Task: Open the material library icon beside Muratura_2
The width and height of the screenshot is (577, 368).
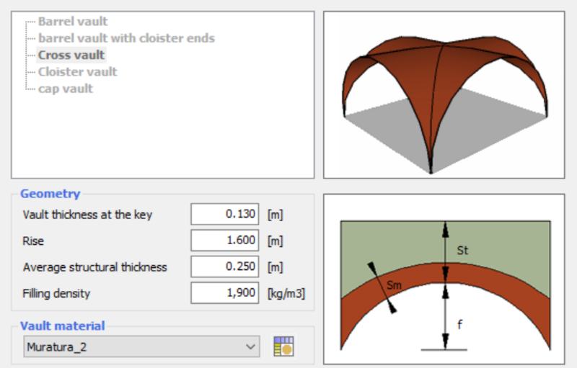Action: click(283, 346)
